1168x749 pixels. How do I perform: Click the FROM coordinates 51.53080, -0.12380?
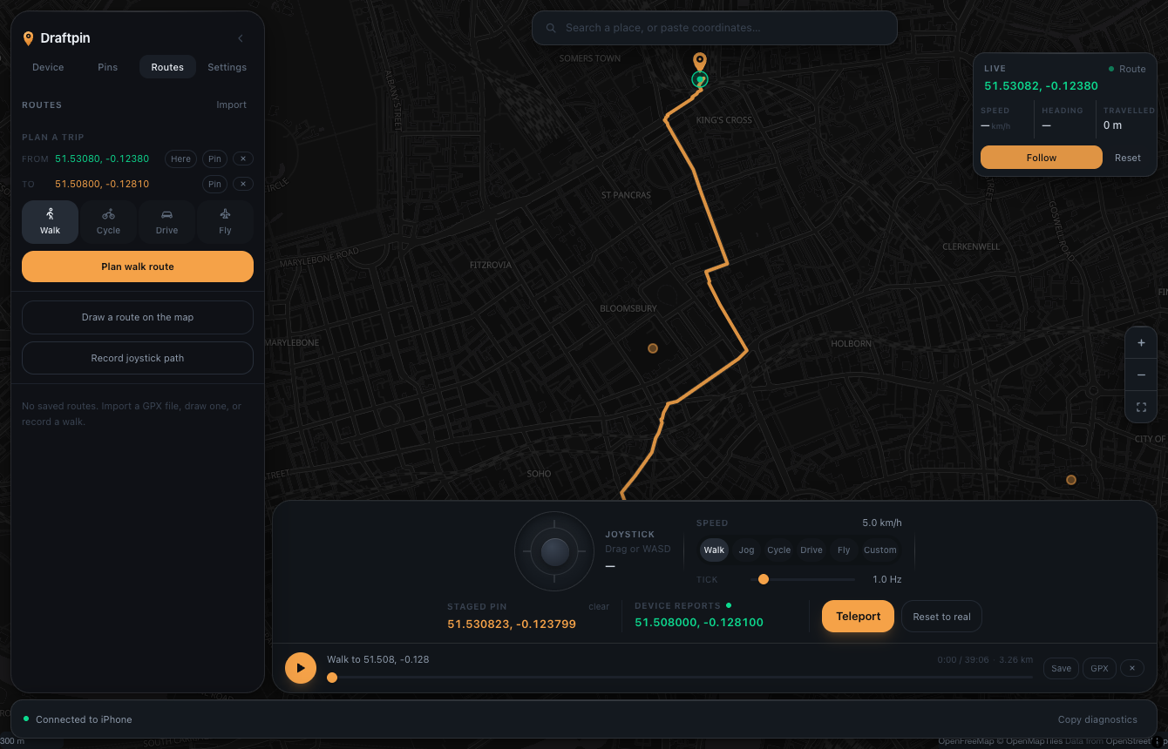point(102,159)
